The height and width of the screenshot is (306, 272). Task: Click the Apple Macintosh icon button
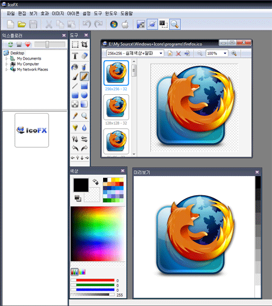125,24
